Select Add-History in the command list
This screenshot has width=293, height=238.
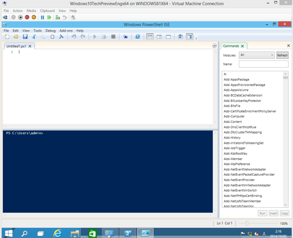pyautogui.click(x=232, y=138)
